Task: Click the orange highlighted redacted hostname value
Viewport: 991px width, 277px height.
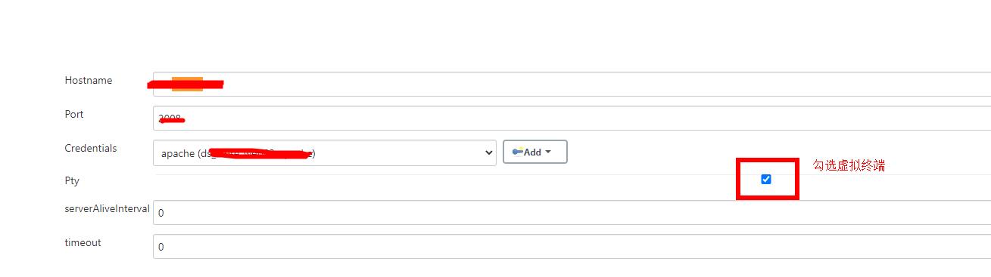Action: tap(187, 84)
